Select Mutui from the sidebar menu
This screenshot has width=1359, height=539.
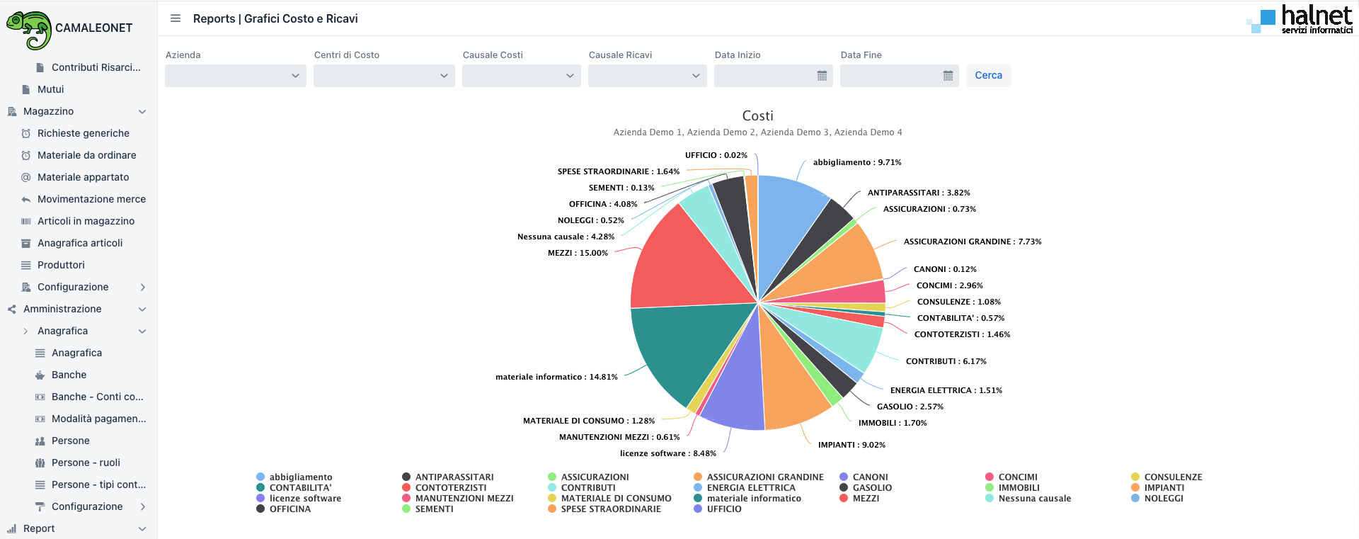coord(50,89)
